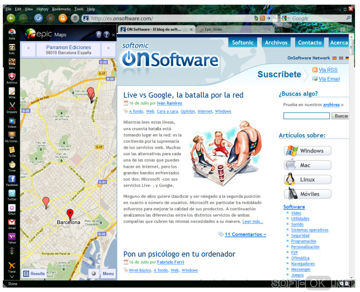This screenshot has height=292, width=360.
Task: Click the traffic light sidebar icon
Action: click(12, 251)
